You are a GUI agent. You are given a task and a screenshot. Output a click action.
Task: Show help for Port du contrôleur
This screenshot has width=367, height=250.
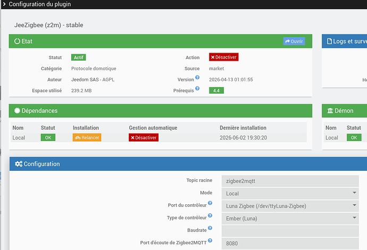pyautogui.click(x=210, y=203)
